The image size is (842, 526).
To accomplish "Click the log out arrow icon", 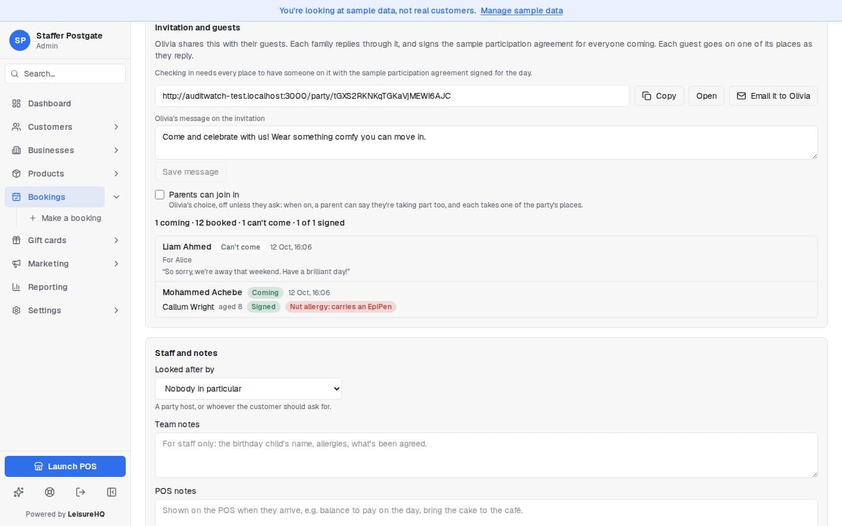I will coord(81,492).
